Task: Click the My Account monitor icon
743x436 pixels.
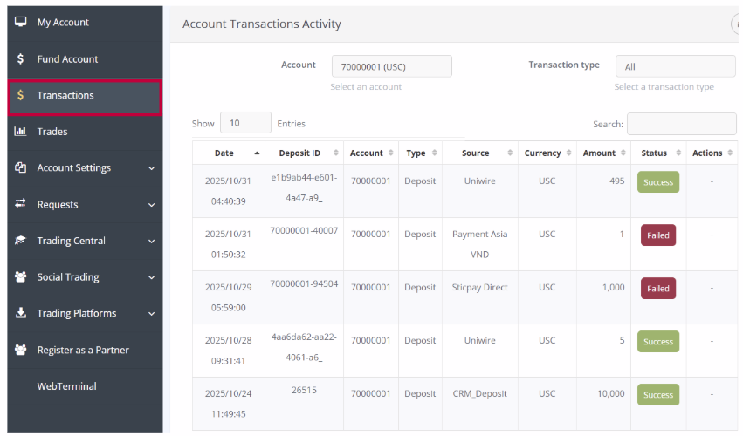Action: (20, 22)
